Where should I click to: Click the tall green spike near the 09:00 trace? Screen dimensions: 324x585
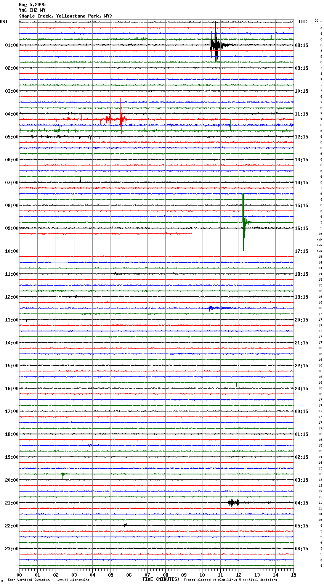coord(244,222)
